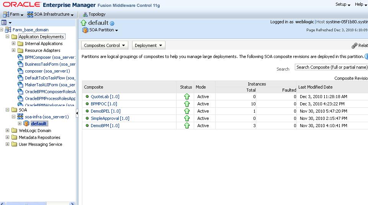Select the OracleBPMComposerRolesApp entry
This screenshot has width=368, height=205.
point(50,92)
